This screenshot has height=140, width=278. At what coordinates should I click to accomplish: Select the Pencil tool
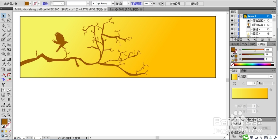click(9, 35)
